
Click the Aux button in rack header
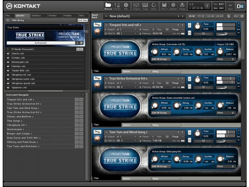tap(236, 16)
